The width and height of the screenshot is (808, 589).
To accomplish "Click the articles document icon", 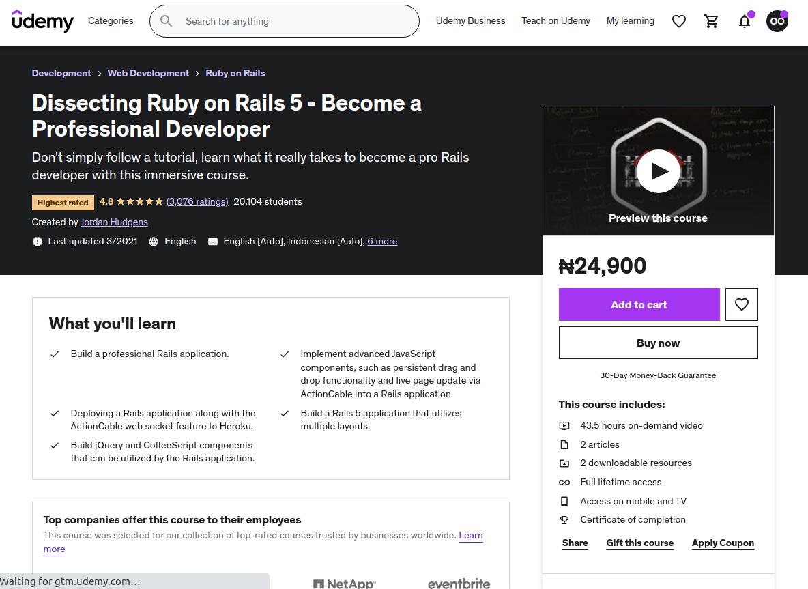I will pyautogui.click(x=564, y=445).
